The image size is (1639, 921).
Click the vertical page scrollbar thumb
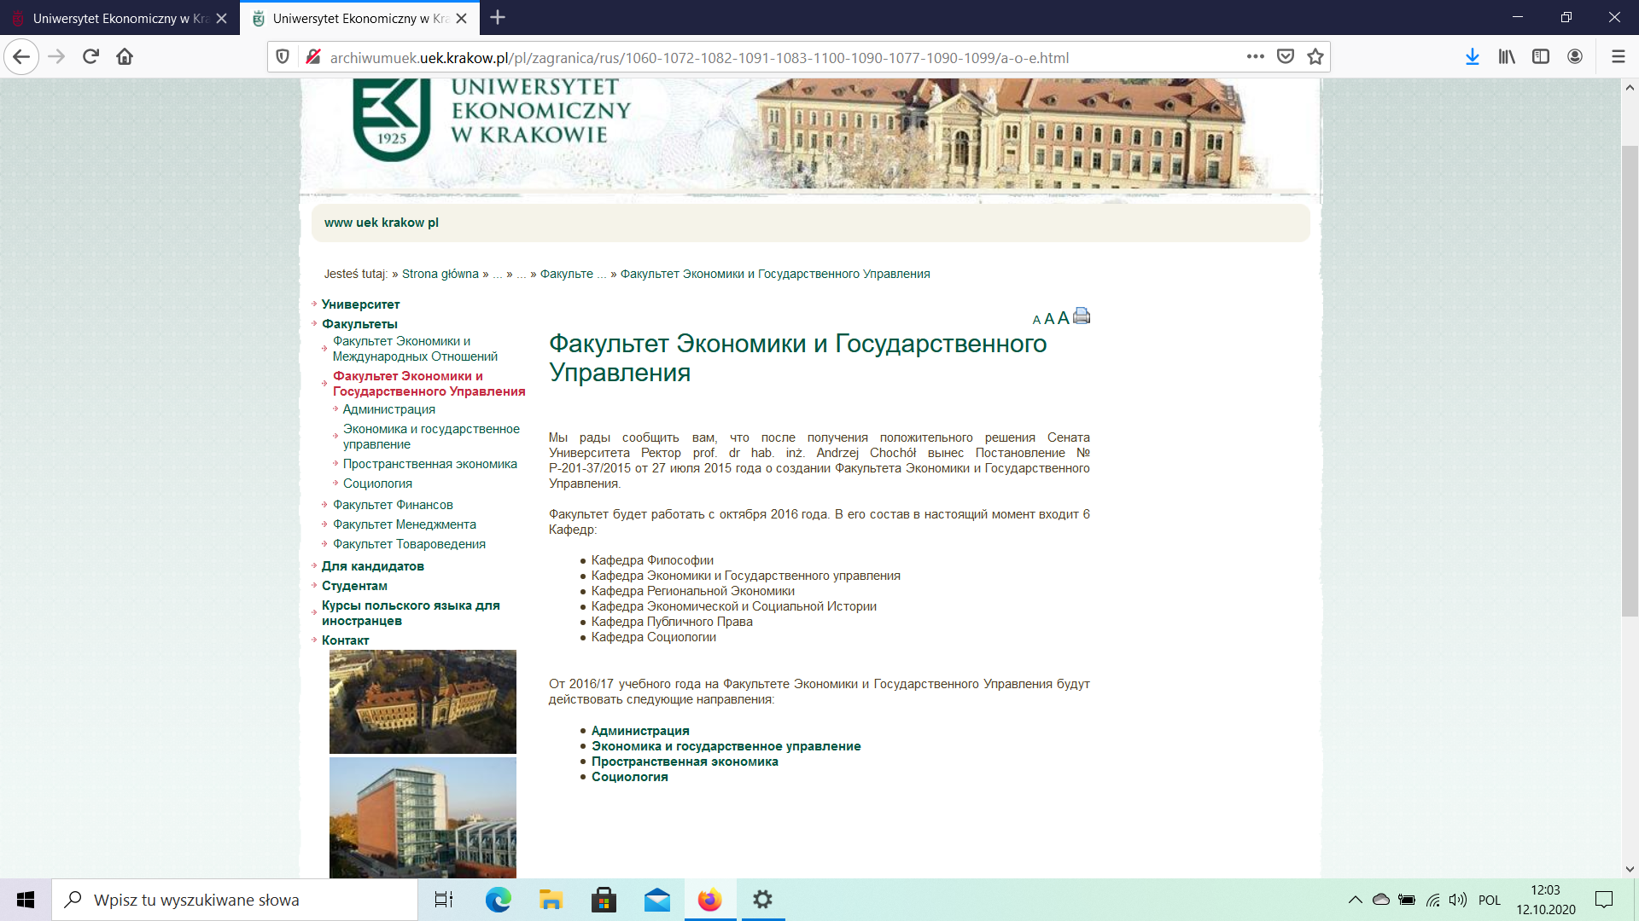tap(1630, 379)
